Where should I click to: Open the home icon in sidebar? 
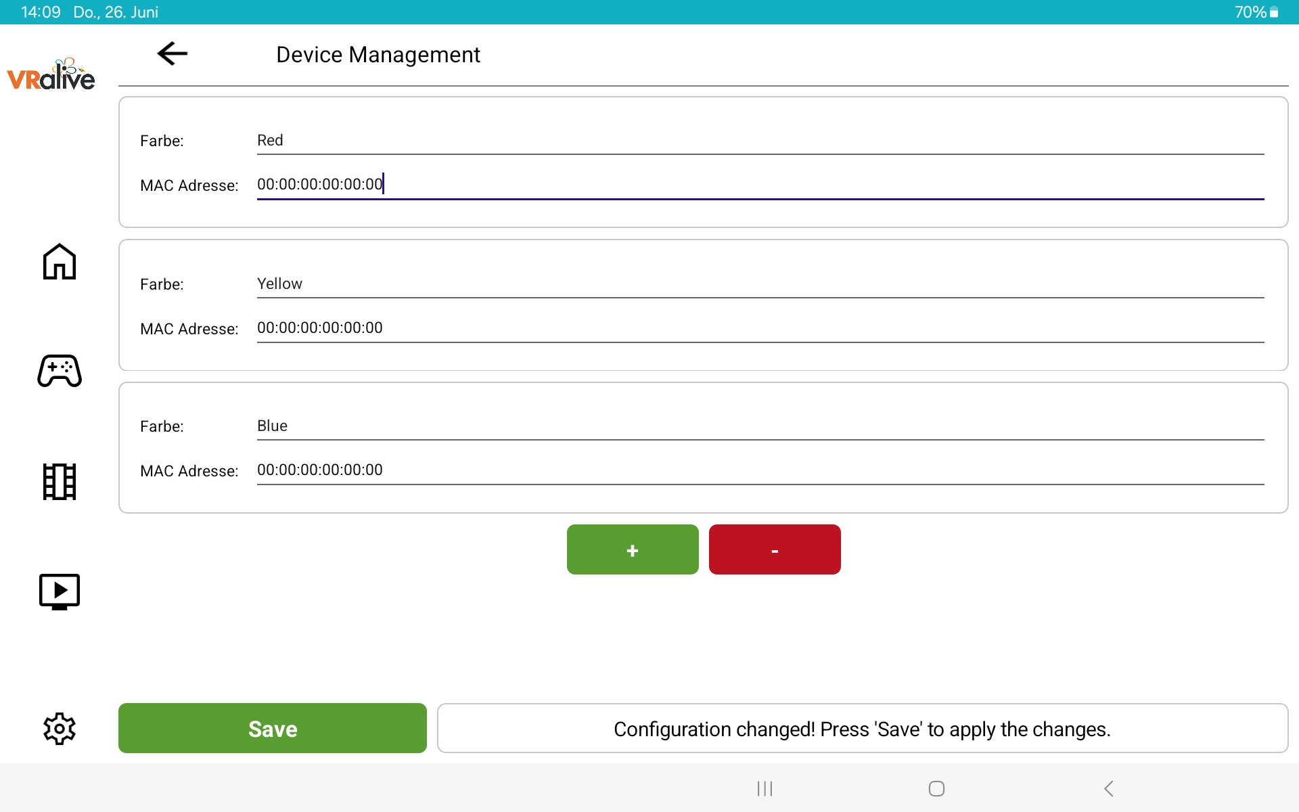[60, 261]
